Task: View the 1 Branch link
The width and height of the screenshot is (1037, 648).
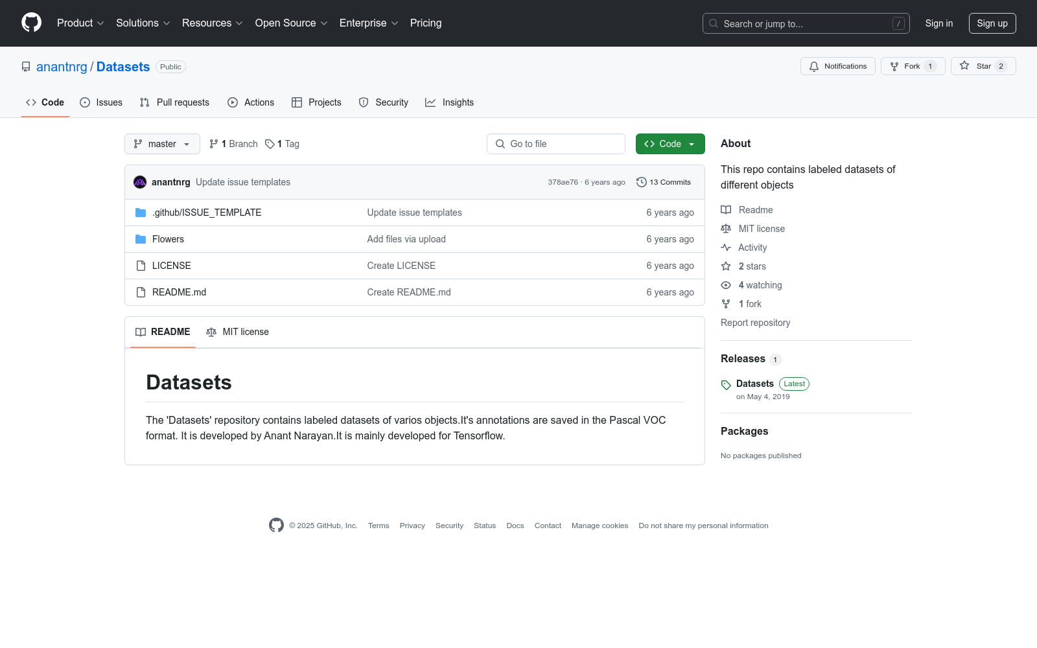Action: point(233,144)
